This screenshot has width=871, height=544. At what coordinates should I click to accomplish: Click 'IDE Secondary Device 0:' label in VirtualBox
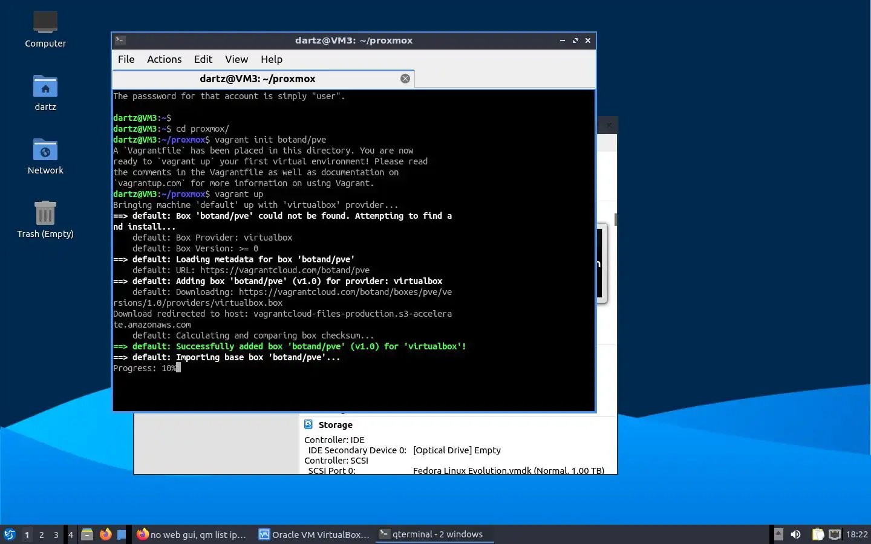pyautogui.click(x=357, y=450)
